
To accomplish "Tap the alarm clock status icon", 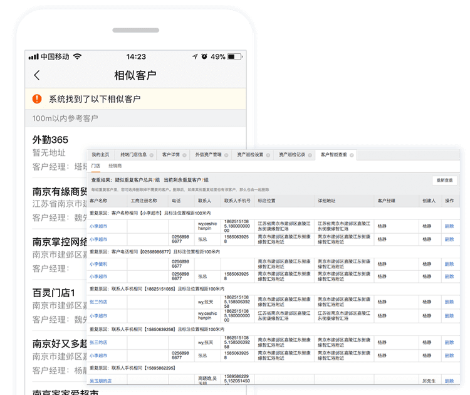I will coord(204,56).
